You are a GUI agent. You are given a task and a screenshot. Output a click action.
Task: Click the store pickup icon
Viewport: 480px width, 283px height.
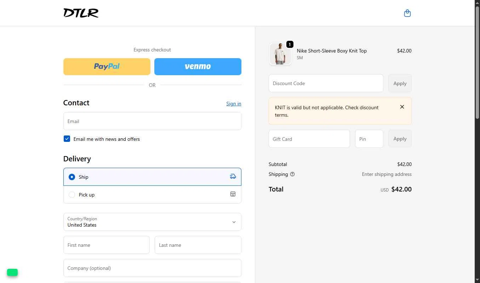233,194
